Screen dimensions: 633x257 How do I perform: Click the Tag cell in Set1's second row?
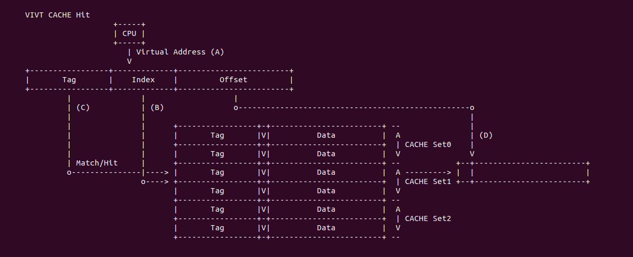click(x=217, y=191)
